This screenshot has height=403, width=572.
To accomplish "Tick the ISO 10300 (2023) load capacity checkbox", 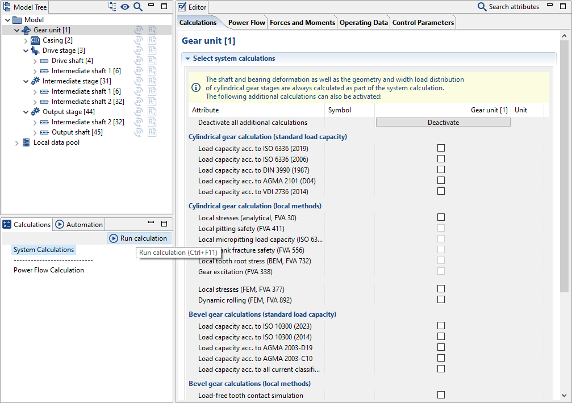I will [441, 326].
